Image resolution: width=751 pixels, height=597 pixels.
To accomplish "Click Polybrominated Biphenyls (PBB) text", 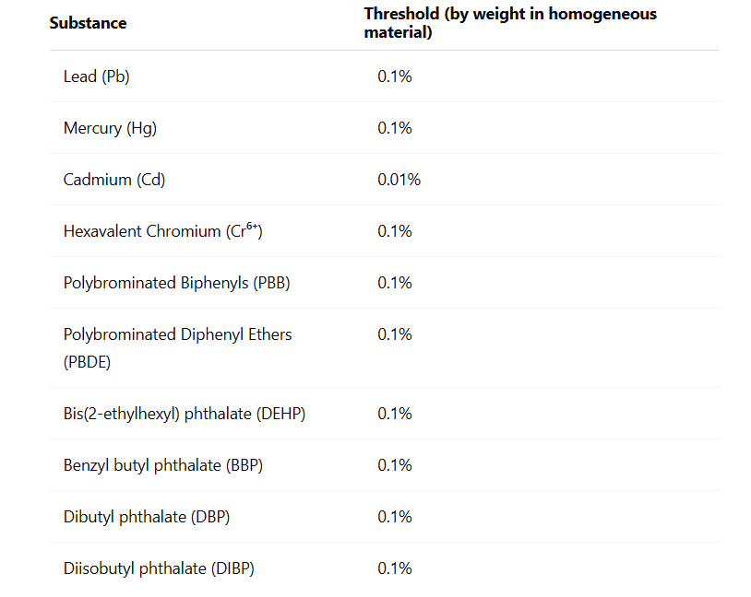I will coord(177,283).
